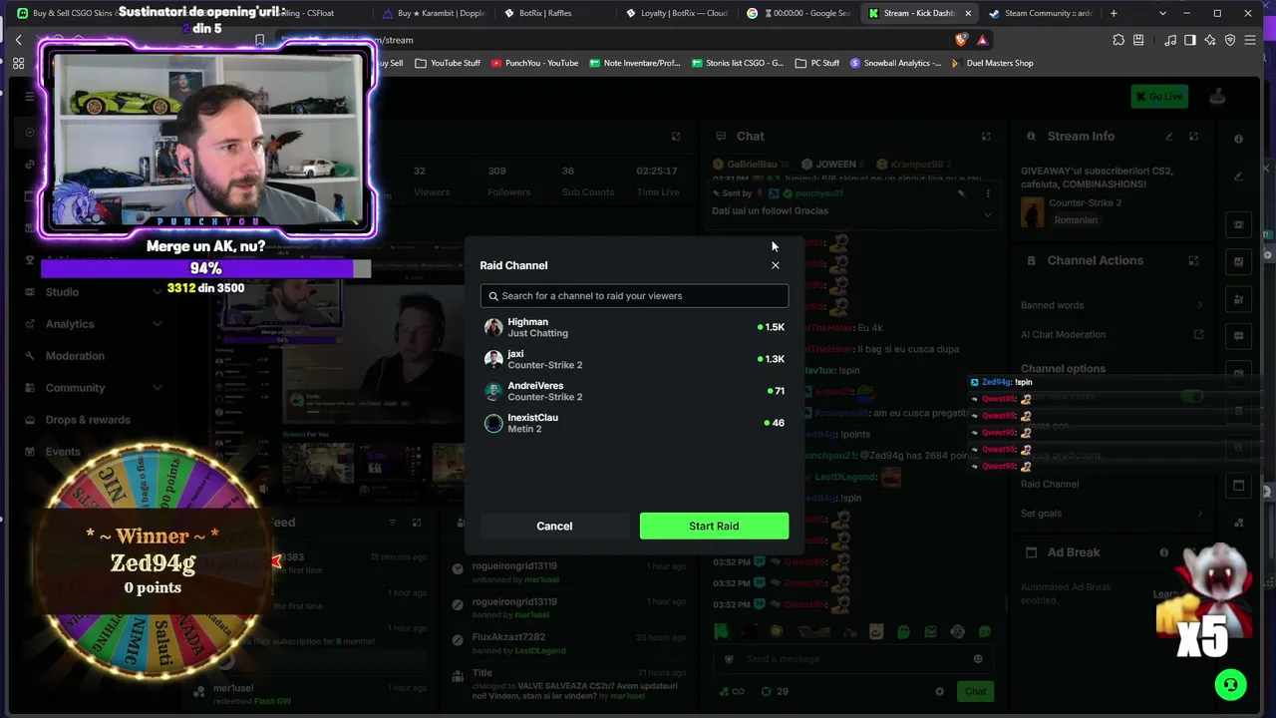Select Highman channel to raid
Viewport: 1276px width, 718px height.
[x=634, y=327]
